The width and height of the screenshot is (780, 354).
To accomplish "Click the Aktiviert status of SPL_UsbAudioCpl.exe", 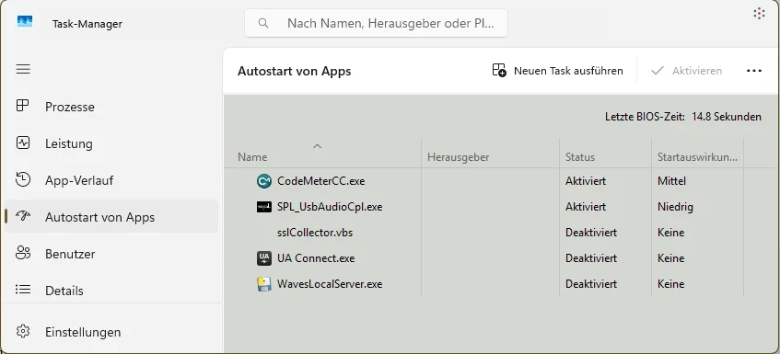I will (x=586, y=207).
